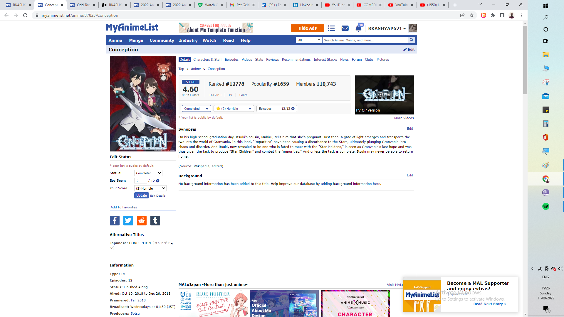Open the Manga navigation menu
The height and width of the screenshot is (317, 564).
[136, 40]
